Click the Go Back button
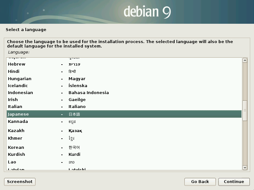 (200, 182)
